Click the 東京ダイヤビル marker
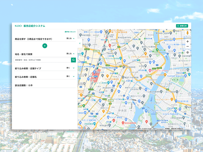This screenshot has width=203, height=152. pyautogui.click(x=144, y=96)
